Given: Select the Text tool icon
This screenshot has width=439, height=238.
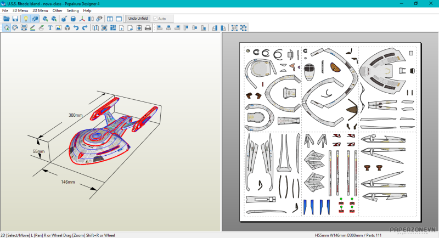Looking at the screenshot, I should 50,28.
